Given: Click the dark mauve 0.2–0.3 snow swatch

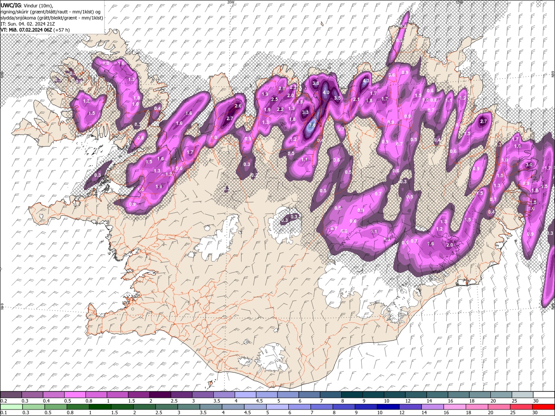Looking at the screenshot, I should 11,395.
